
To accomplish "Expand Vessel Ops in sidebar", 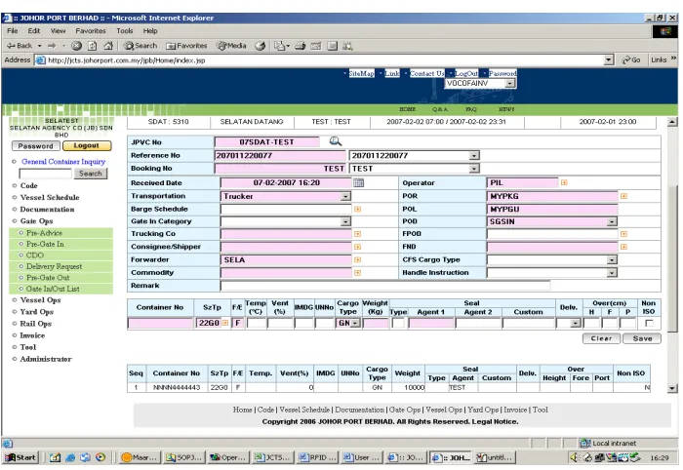I will [x=40, y=299].
